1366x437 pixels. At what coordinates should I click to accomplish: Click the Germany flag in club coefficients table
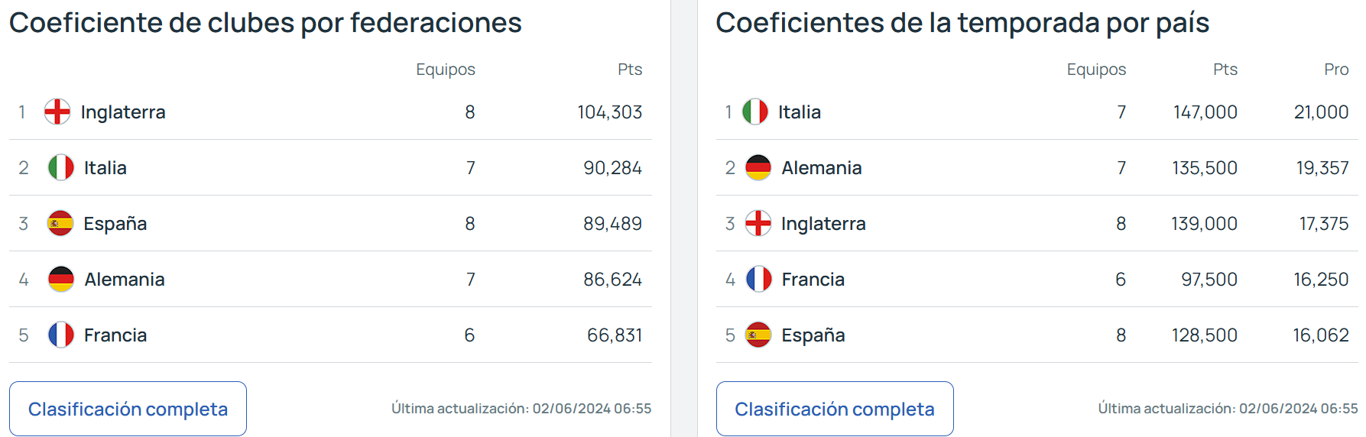tap(61, 279)
